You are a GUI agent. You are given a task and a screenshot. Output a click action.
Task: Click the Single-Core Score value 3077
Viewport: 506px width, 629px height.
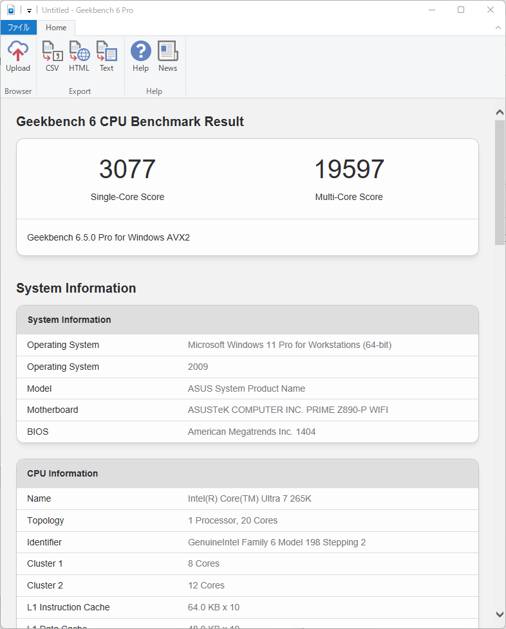point(127,170)
